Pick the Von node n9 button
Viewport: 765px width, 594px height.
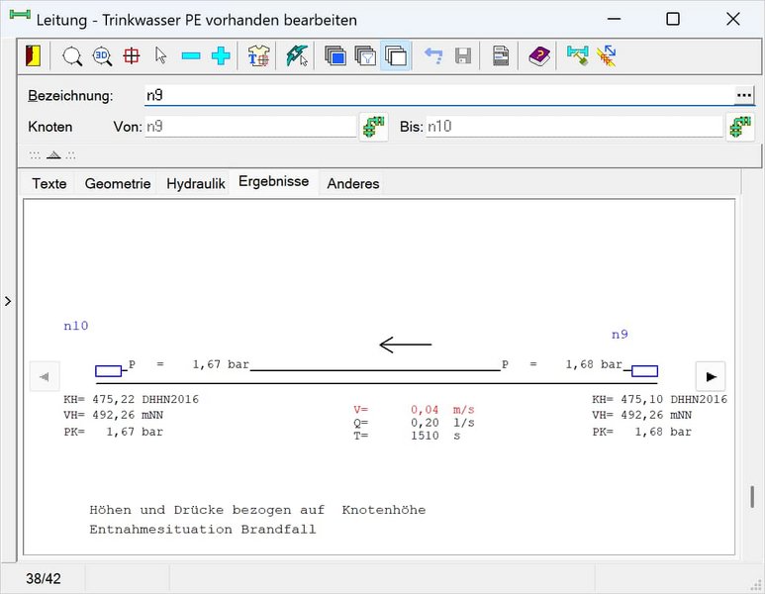pos(373,127)
